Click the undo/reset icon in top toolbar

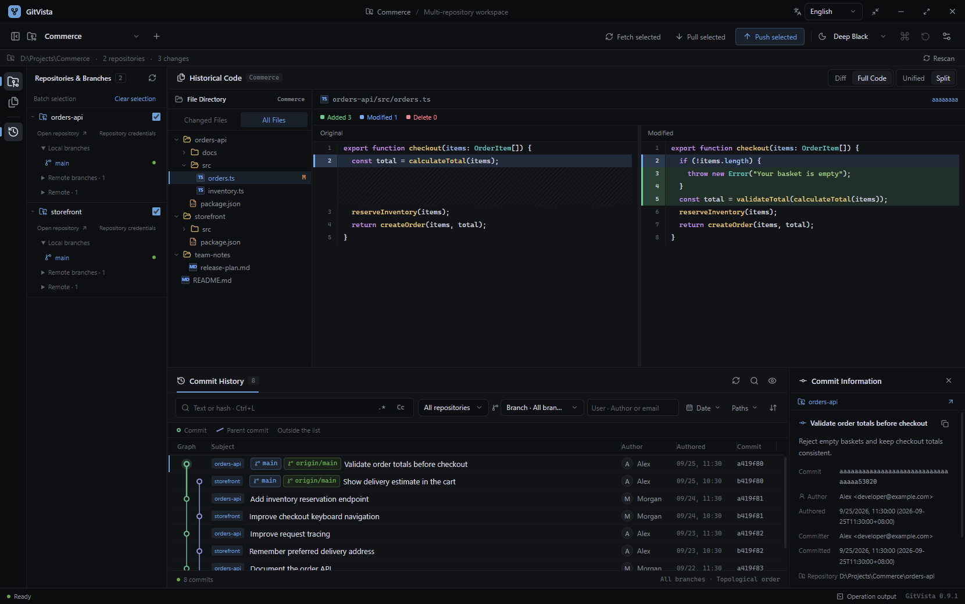tap(925, 37)
